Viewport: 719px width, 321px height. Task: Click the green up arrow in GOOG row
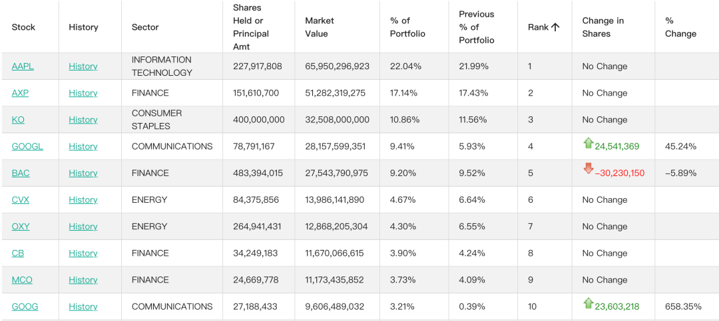[589, 302]
